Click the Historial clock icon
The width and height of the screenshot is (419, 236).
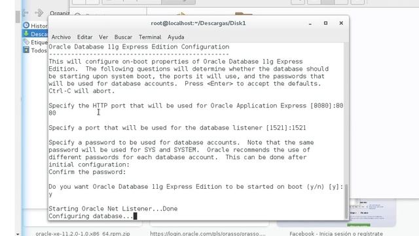click(26, 26)
